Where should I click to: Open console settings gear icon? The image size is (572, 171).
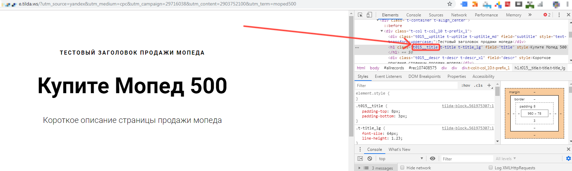[568, 159]
